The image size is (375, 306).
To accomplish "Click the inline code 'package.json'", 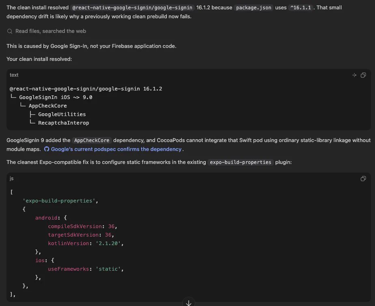I will tap(254, 8).
